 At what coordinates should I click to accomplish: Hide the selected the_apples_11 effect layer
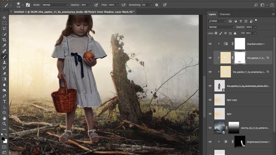210,58
